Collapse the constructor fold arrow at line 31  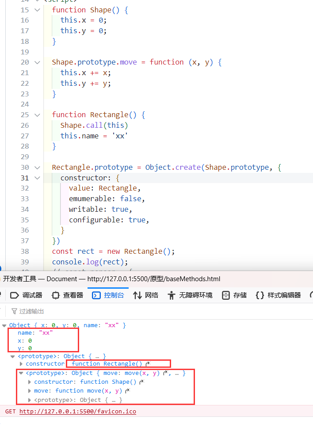click(37, 178)
